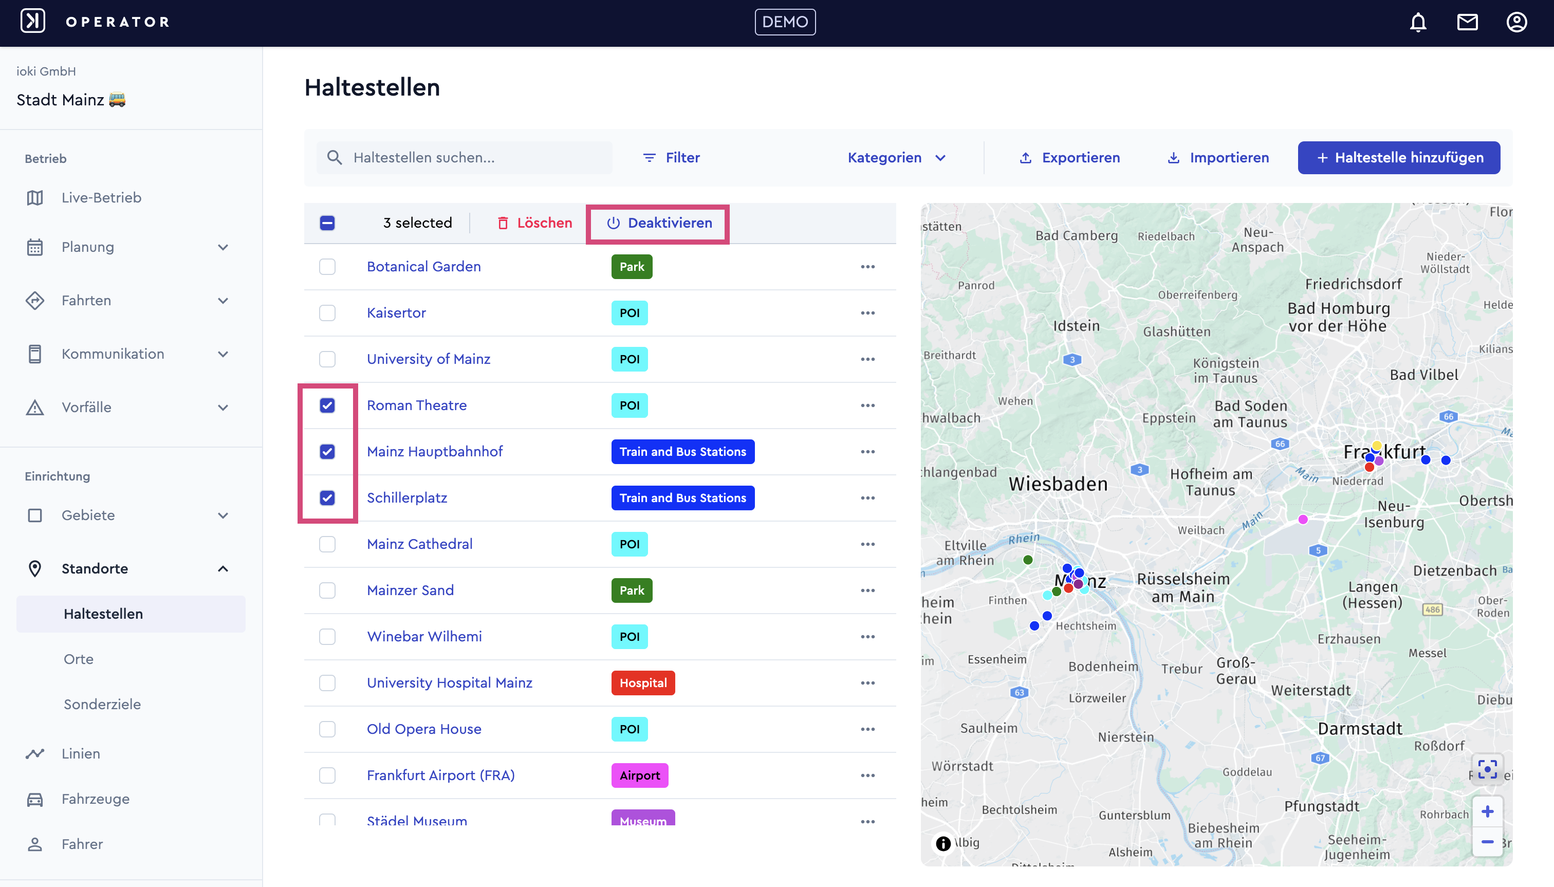Open Live-Betrieb map view
This screenshot has width=1554, height=887.
click(101, 197)
